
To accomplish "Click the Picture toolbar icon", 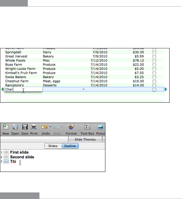I will click(100, 127).
